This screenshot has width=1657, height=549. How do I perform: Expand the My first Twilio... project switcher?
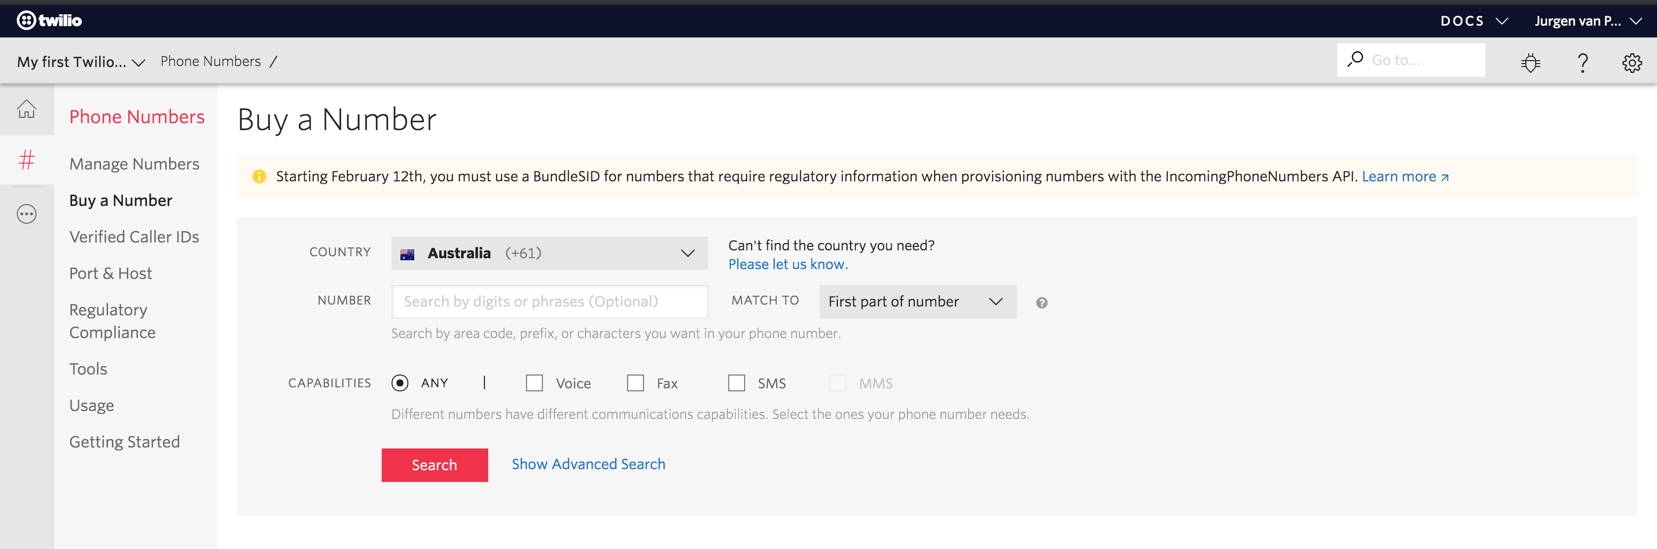point(81,62)
